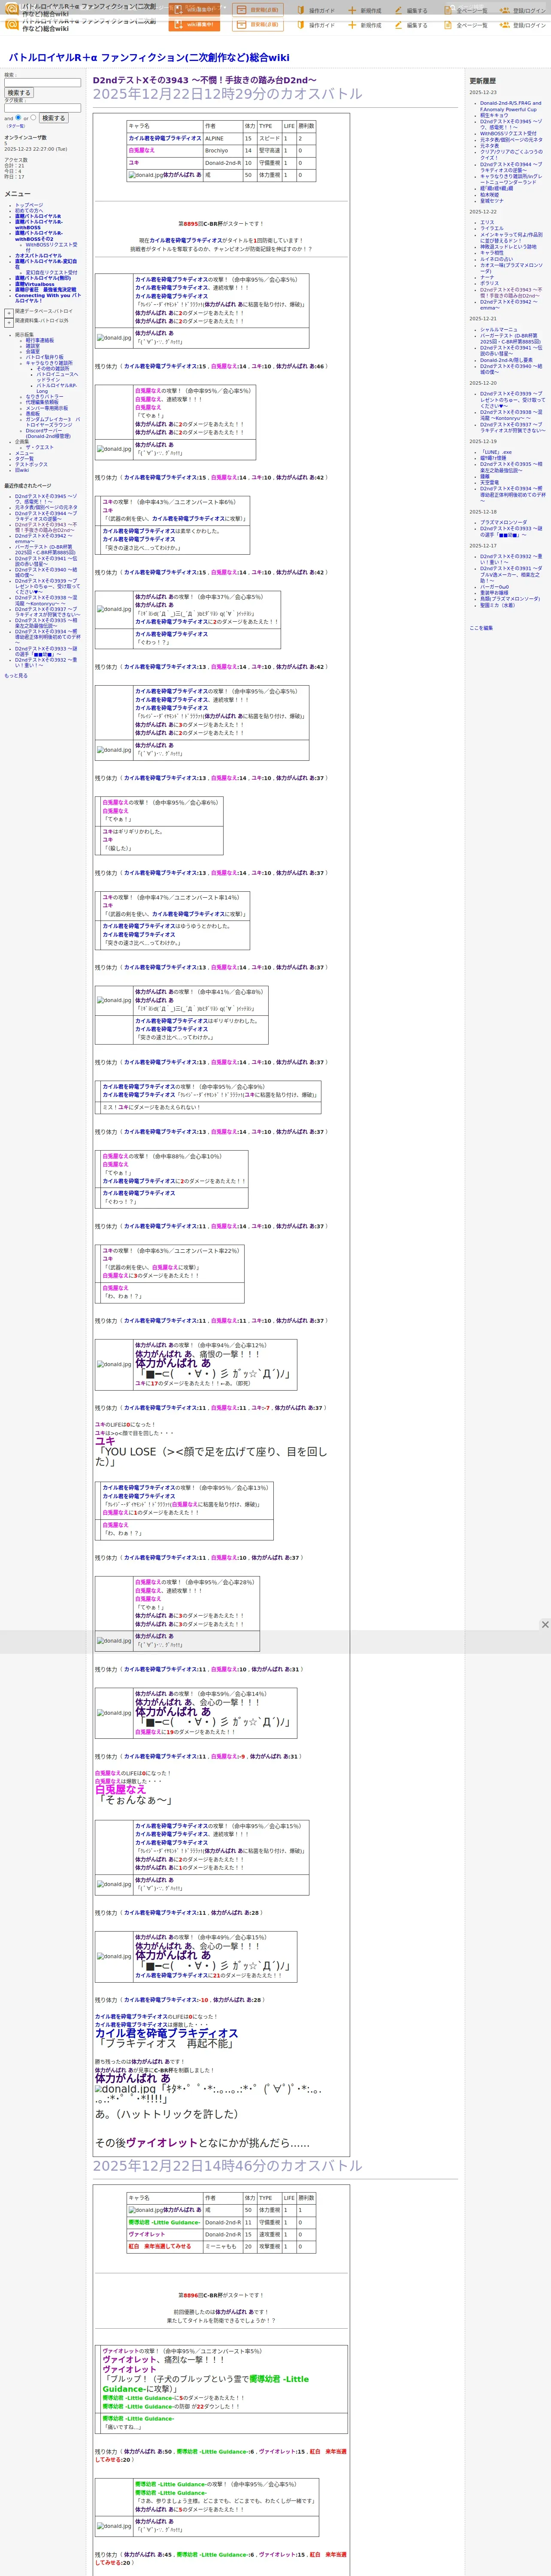Open 重装甲お嬢様 in the update history
This screenshot has width=551, height=2576.
(x=494, y=593)
